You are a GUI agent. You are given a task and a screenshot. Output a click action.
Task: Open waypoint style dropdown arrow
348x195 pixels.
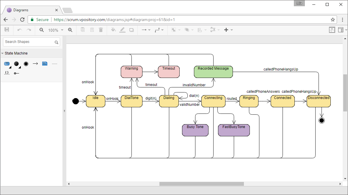click(162, 30)
